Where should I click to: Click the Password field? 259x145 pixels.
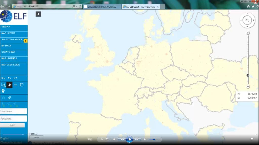point(13,119)
